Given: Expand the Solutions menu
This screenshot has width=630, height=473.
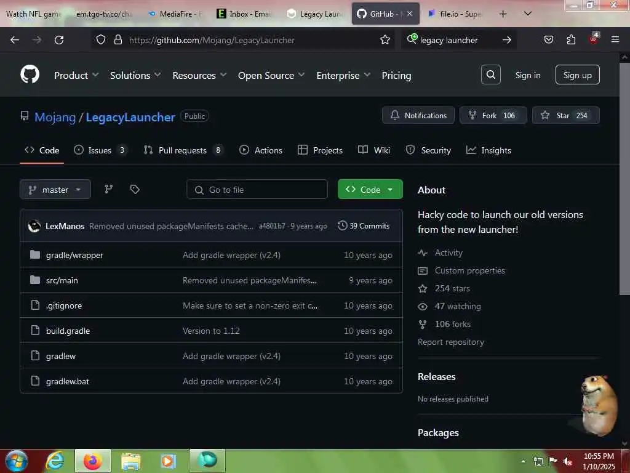Looking at the screenshot, I should [x=135, y=75].
